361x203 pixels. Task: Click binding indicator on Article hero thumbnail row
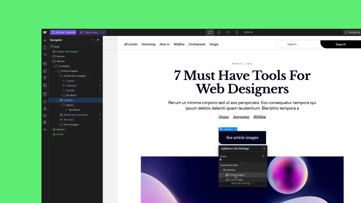point(100,115)
